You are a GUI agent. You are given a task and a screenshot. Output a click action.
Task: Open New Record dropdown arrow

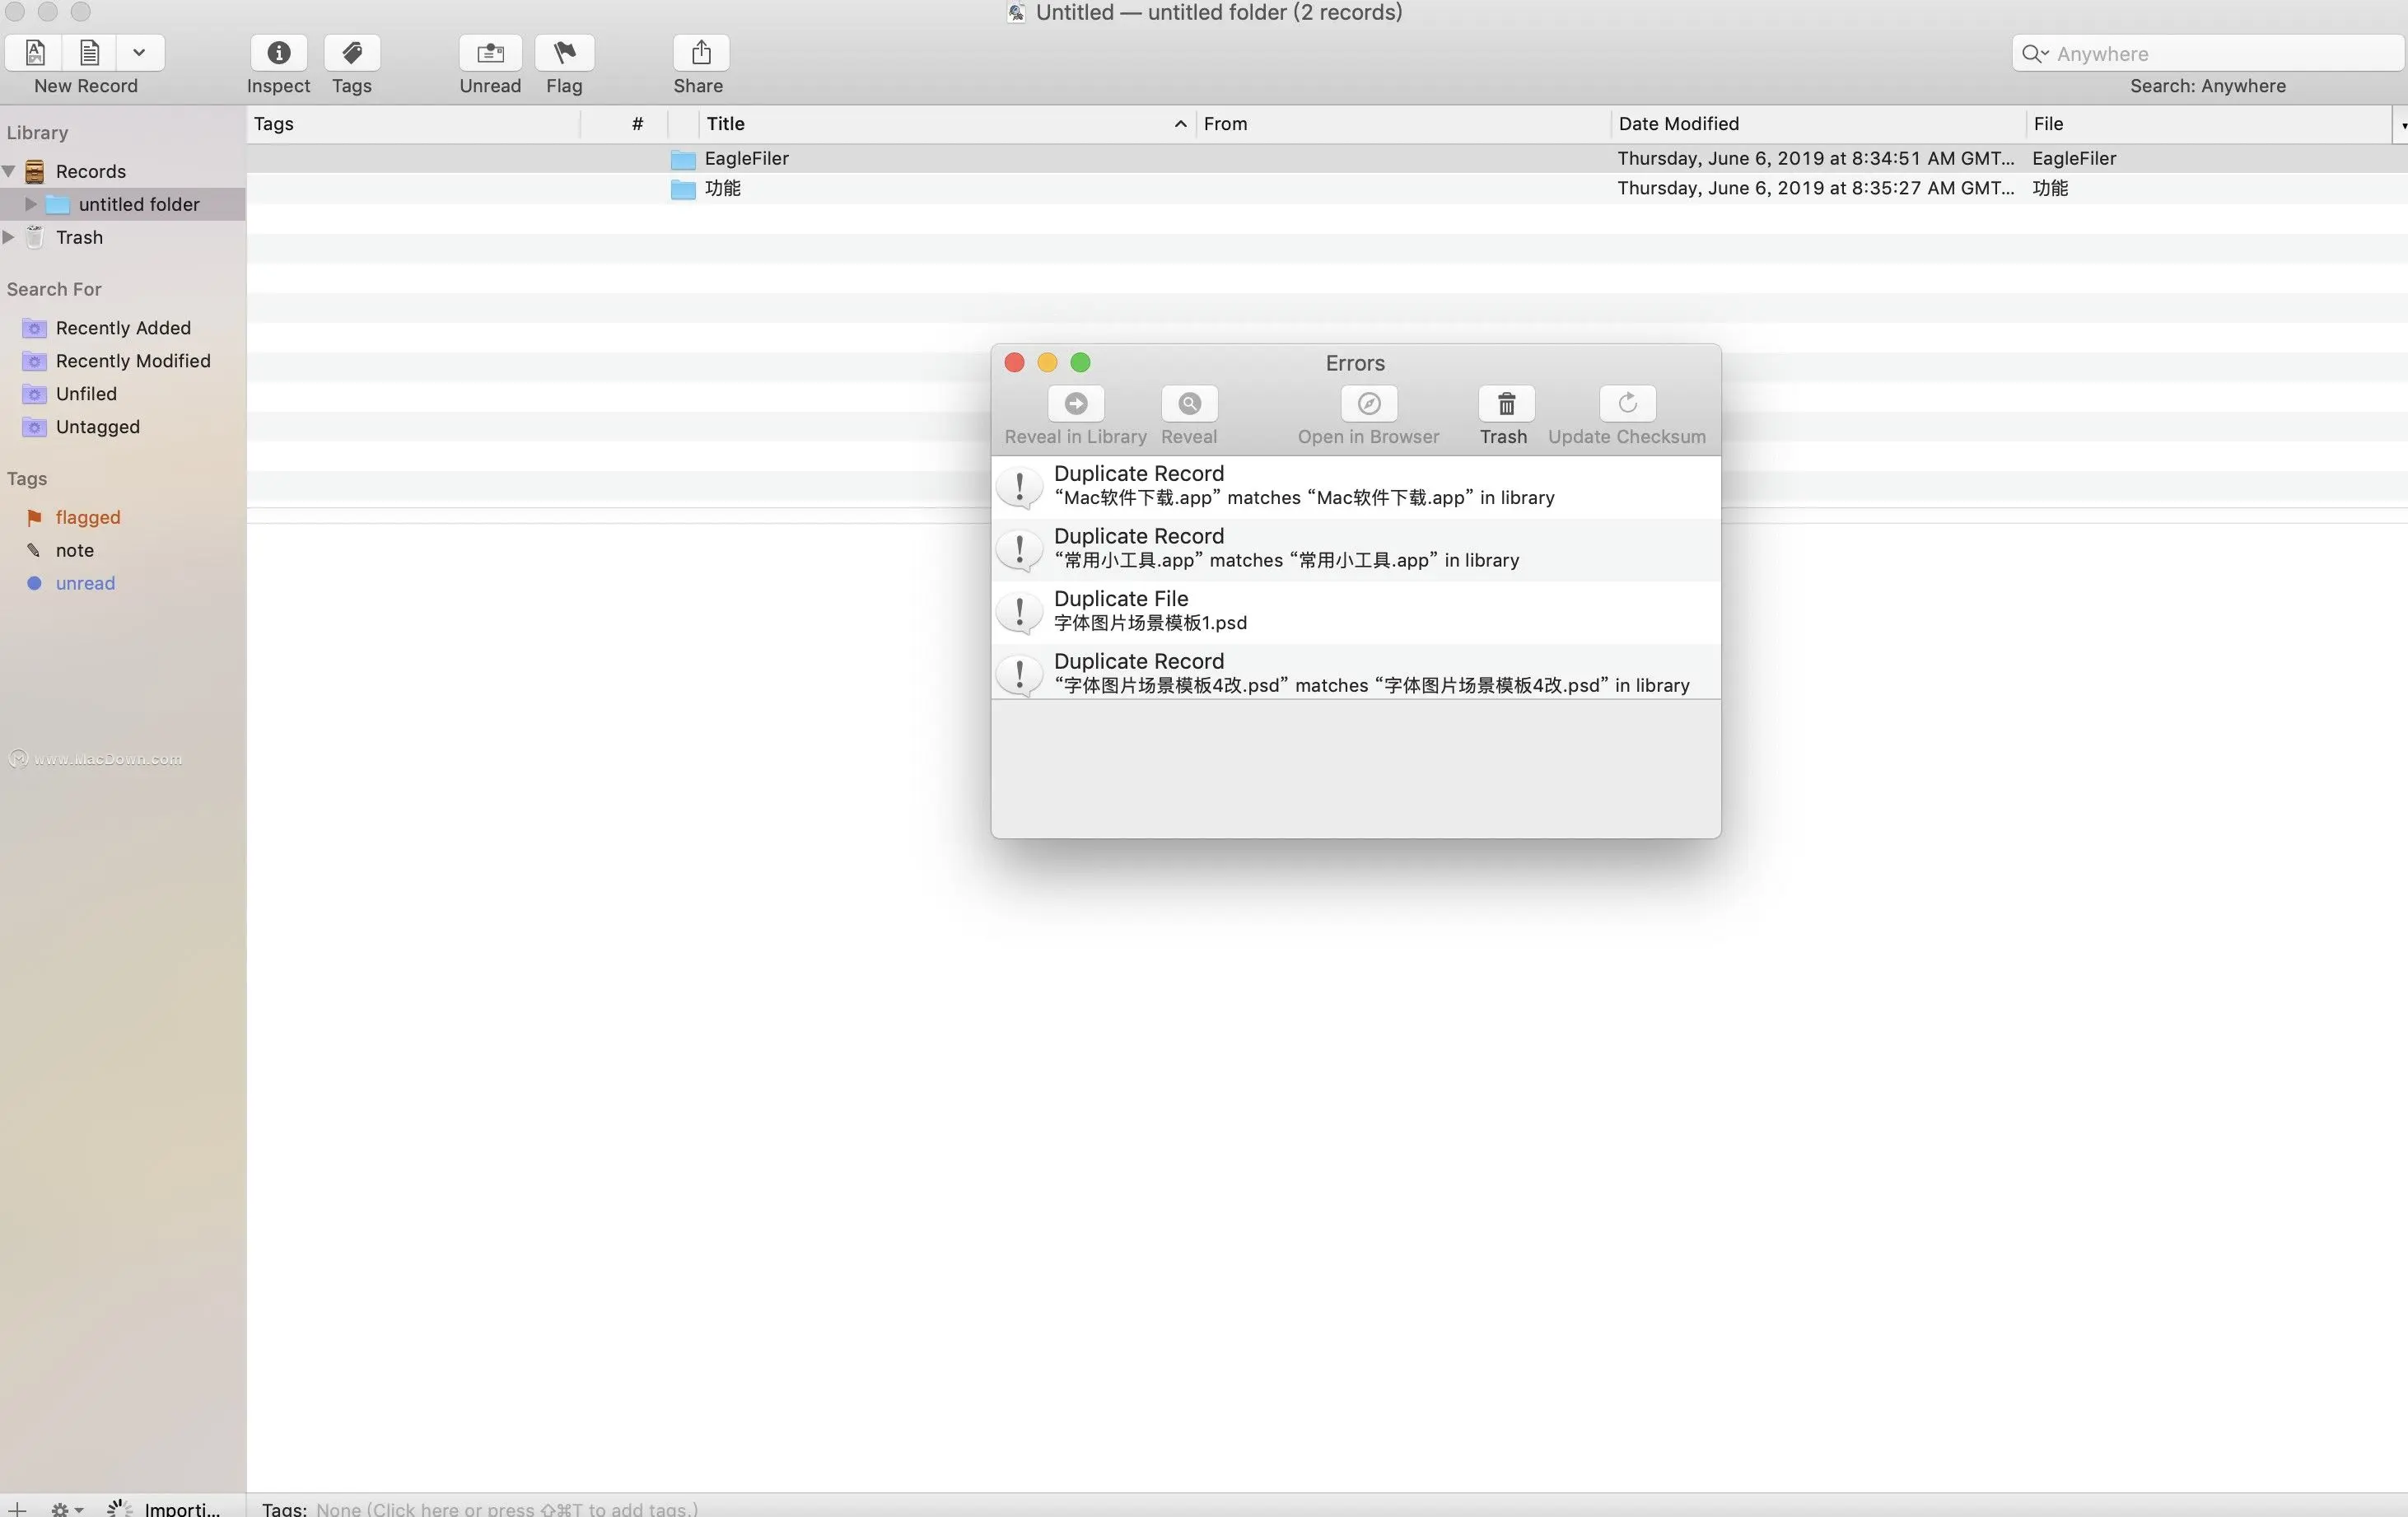[139, 53]
